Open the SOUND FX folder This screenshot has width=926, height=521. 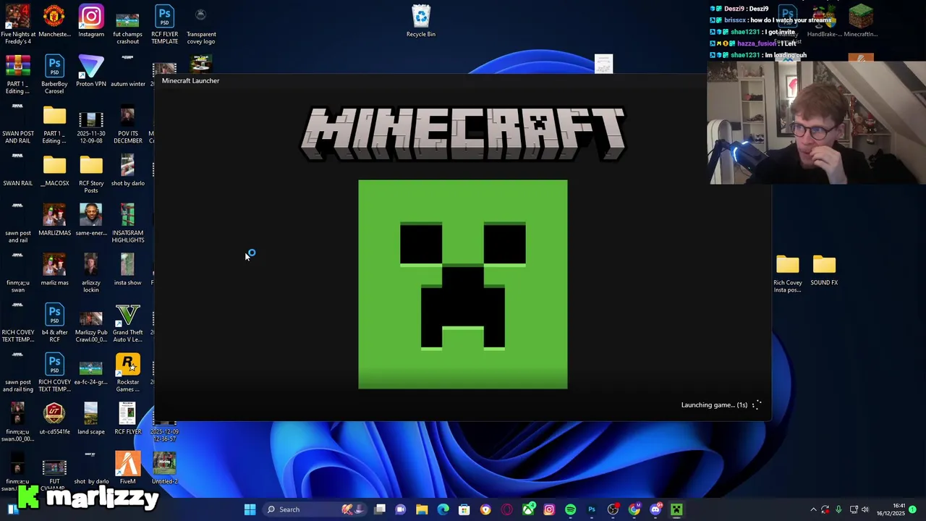824,271
